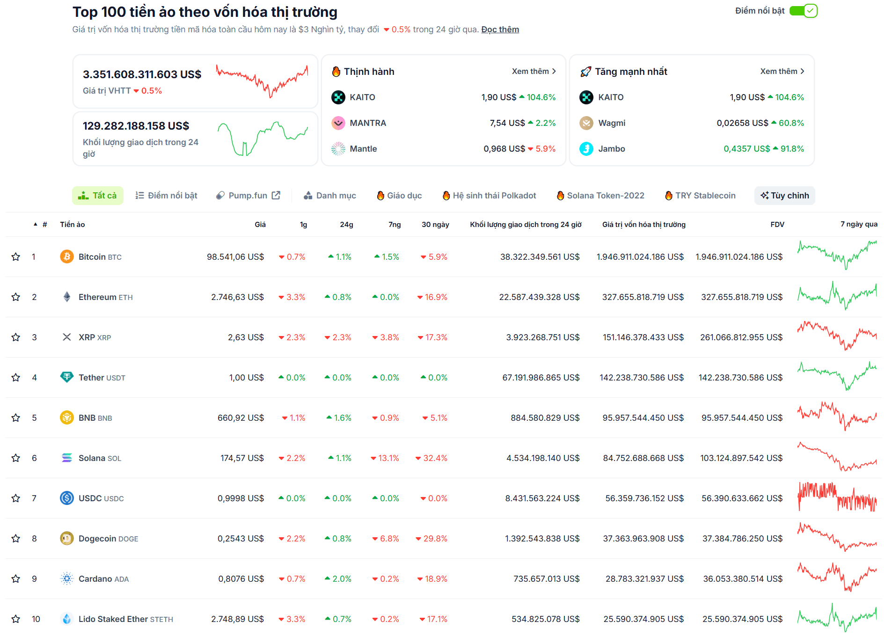The height and width of the screenshot is (636, 885).
Task: Click the Wagmi logo icon
Action: (586, 123)
